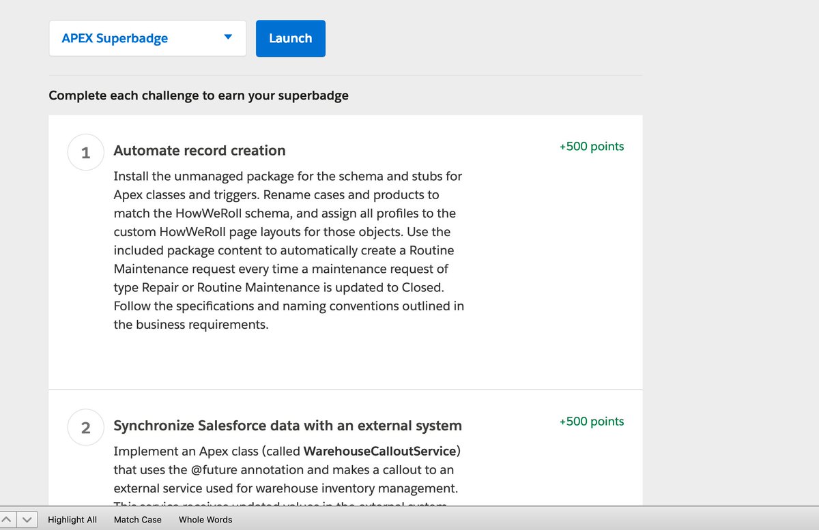This screenshot has width=819, height=530.
Task: Jump to next find match arrow
Action: [27, 520]
